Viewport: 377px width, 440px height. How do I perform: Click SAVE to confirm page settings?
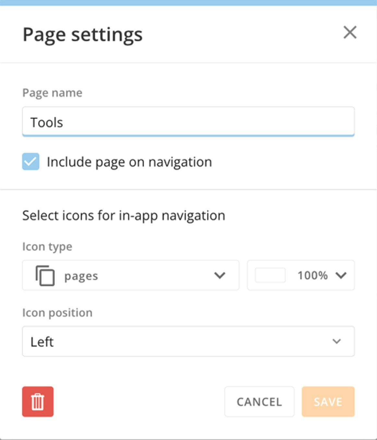click(328, 401)
